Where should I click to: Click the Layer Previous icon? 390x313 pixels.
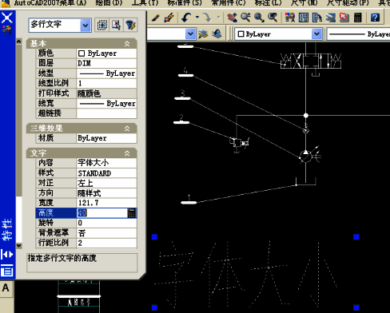217,34
